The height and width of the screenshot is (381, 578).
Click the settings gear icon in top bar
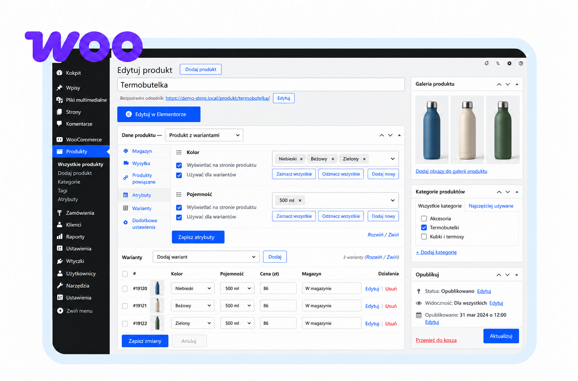click(x=509, y=63)
